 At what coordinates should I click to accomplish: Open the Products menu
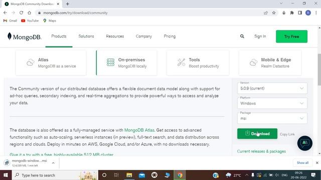59,36
